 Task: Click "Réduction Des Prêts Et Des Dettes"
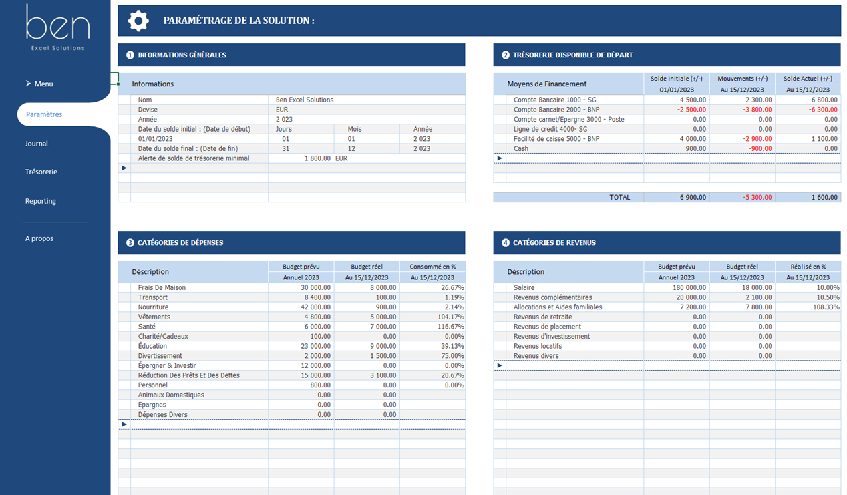pyautogui.click(x=188, y=375)
